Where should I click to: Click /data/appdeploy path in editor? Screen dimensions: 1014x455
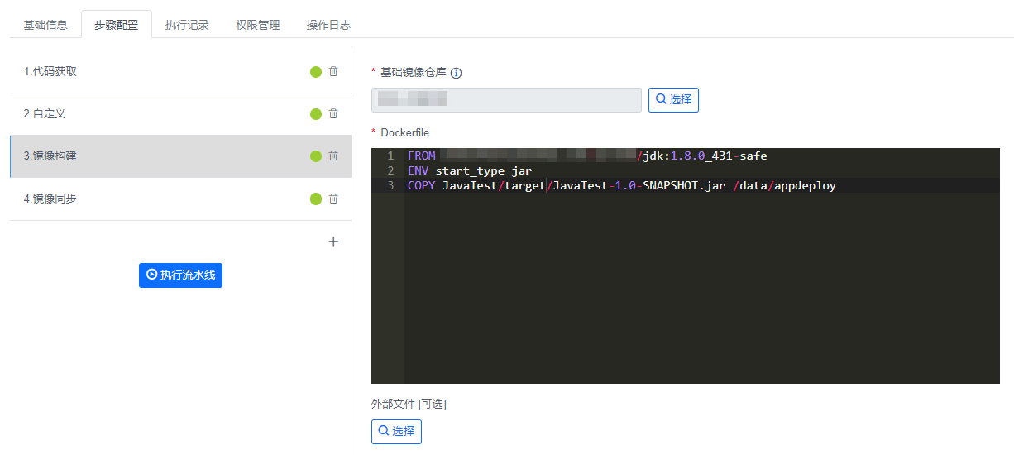click(785, 185)
